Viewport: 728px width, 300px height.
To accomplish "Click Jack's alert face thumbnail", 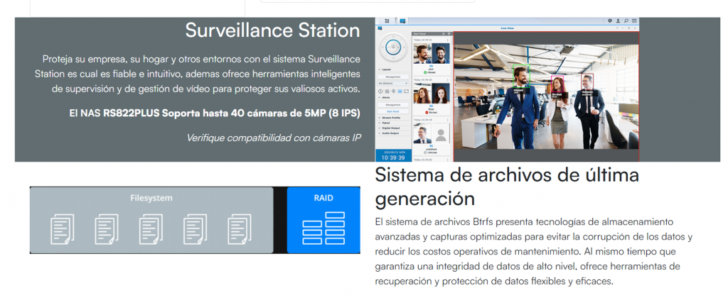I will point(422,54).
